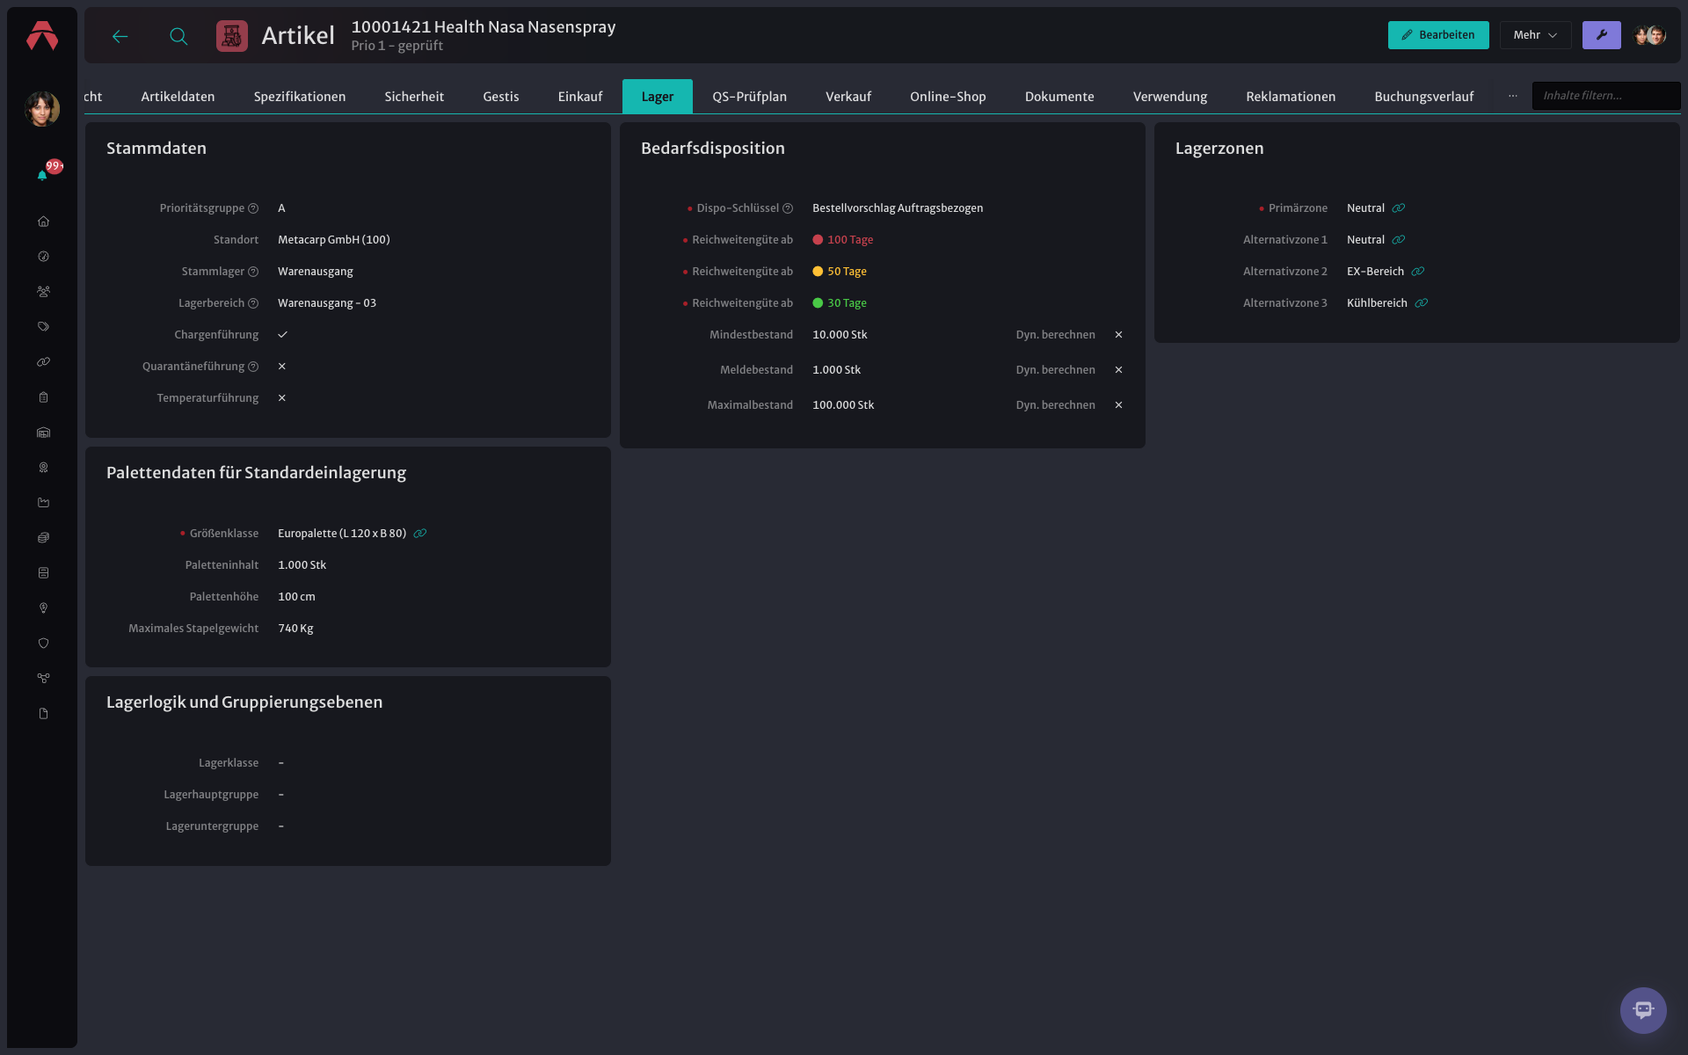Image resolution: width=1688 pixels, height=1055 pixels.
Task: Open link icon next to Primärzone Neutral
Action: point(1399,208)
